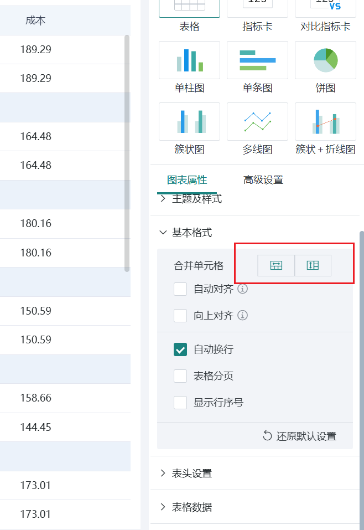
Task: Click the vertical merge cells icon
Action: pos(313,265)
